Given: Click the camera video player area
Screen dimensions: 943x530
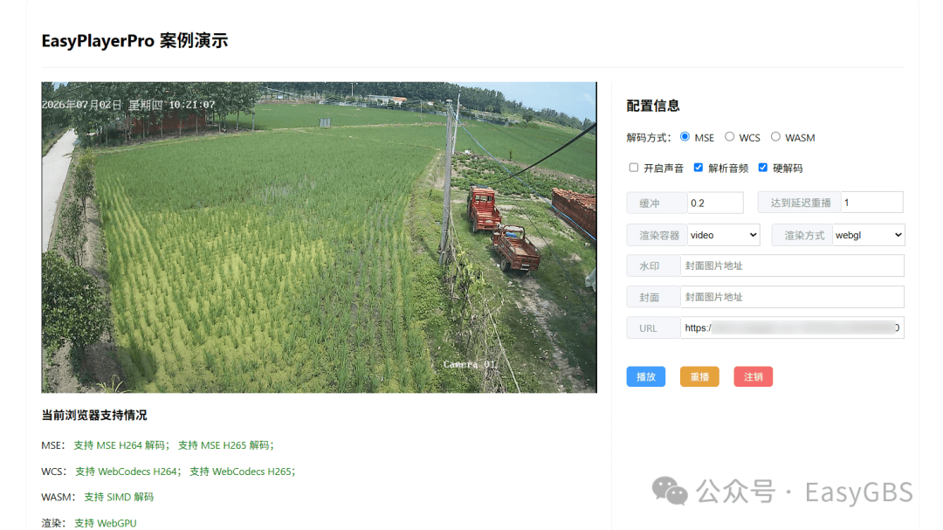Looking at the screenshot, I should [319, 237].
